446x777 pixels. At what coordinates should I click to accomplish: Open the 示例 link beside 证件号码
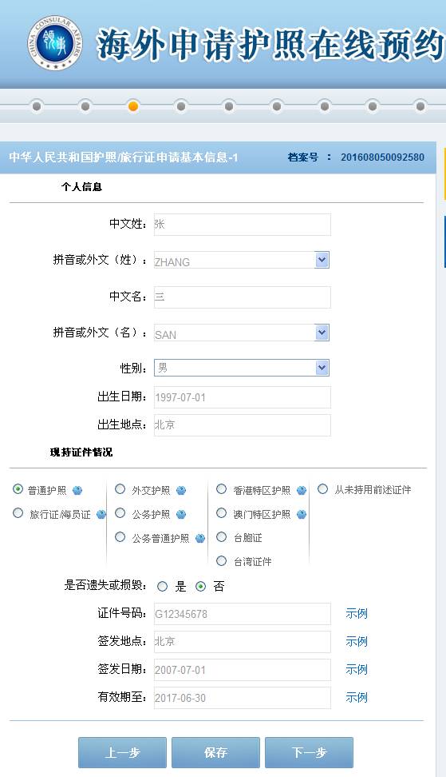point(357,613)
